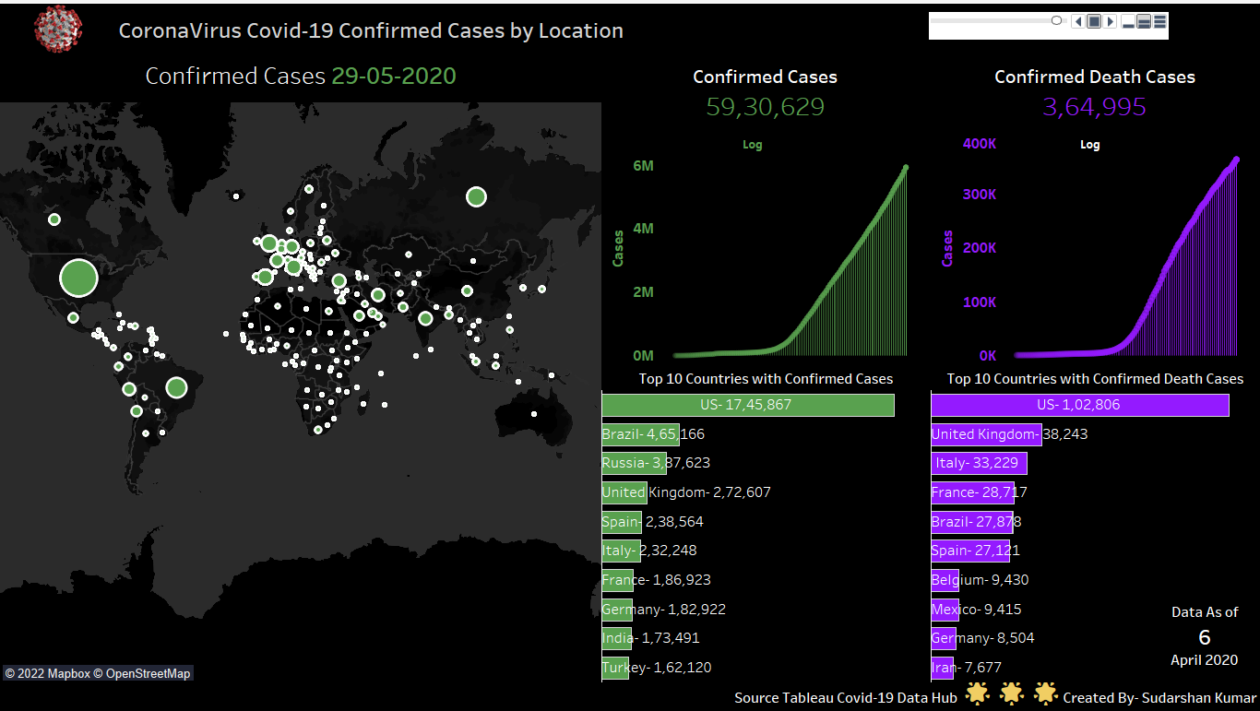Select the Turkey- 1,62,120 bar

(615, 668)
